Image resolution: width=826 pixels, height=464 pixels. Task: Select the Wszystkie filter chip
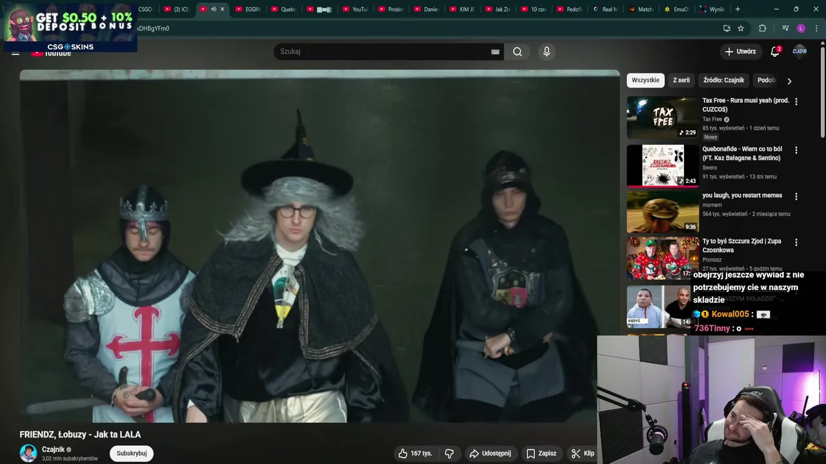point(645,81)
